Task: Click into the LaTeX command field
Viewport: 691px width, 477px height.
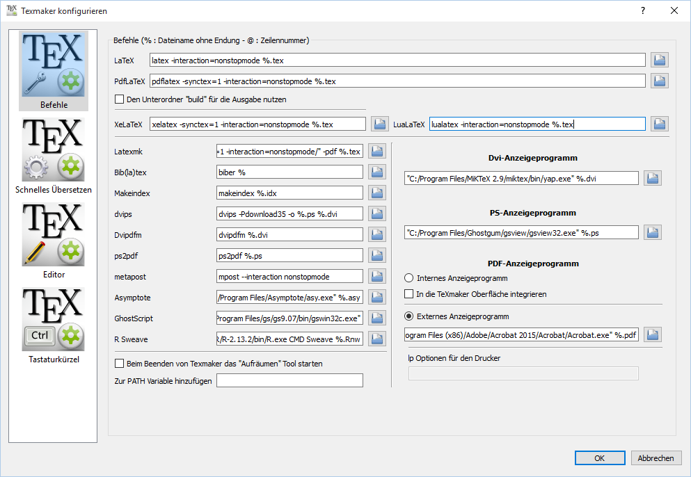Action: (397, 60)
